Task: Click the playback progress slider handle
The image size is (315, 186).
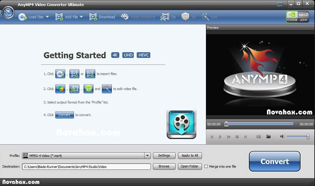Action: [x=226, y=124]
